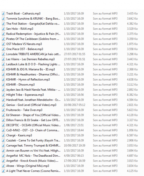Click the music file icon for San Holo - RAW
The width and height of the screenshot is (144, 176).
[3, 29]
